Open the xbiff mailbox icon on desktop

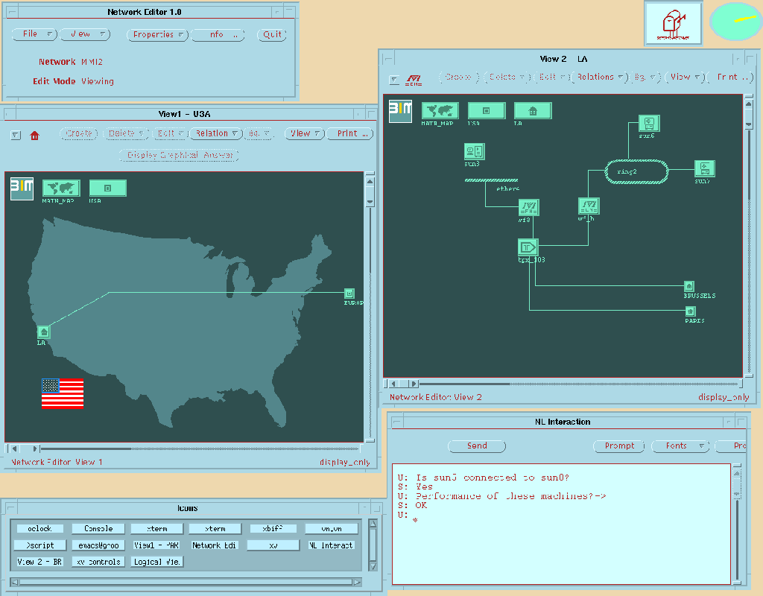673,23
